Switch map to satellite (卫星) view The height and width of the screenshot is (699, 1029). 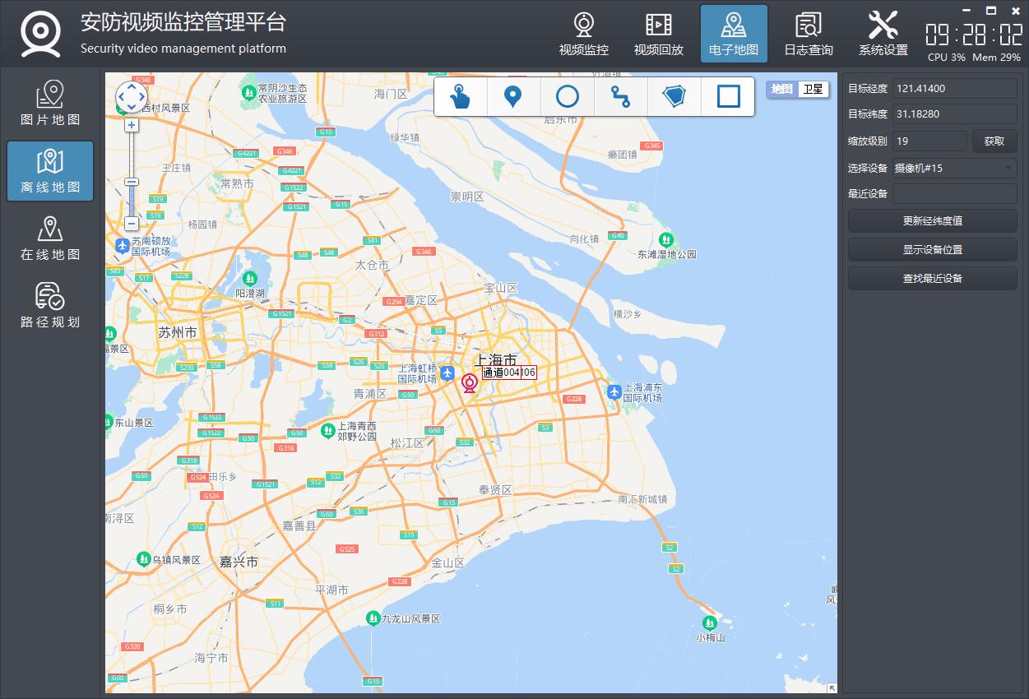point(813,89)
